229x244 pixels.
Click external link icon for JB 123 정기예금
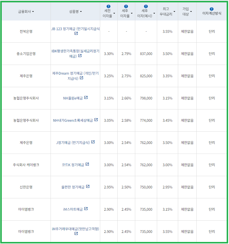pos(76,33)
